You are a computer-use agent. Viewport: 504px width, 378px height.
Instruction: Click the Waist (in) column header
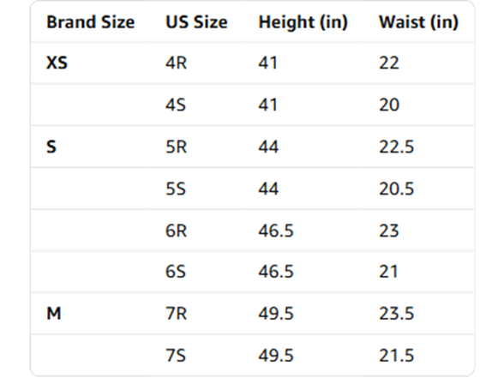pyautogui.click(x=419, y=22)
